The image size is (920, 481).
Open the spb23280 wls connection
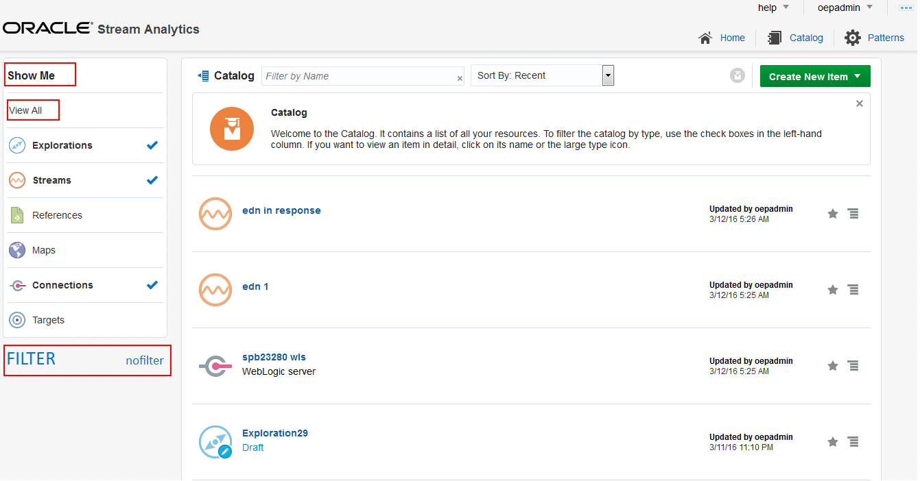pyautogui.click(x=274, y=357)
